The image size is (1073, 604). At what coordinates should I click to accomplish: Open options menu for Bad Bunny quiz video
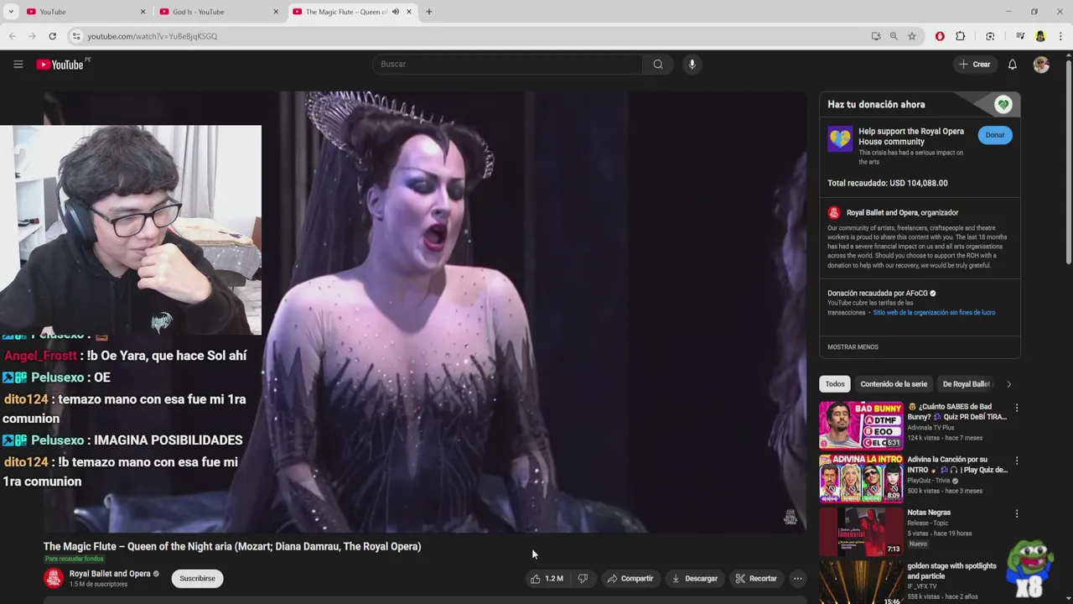tap(1016, 409)
